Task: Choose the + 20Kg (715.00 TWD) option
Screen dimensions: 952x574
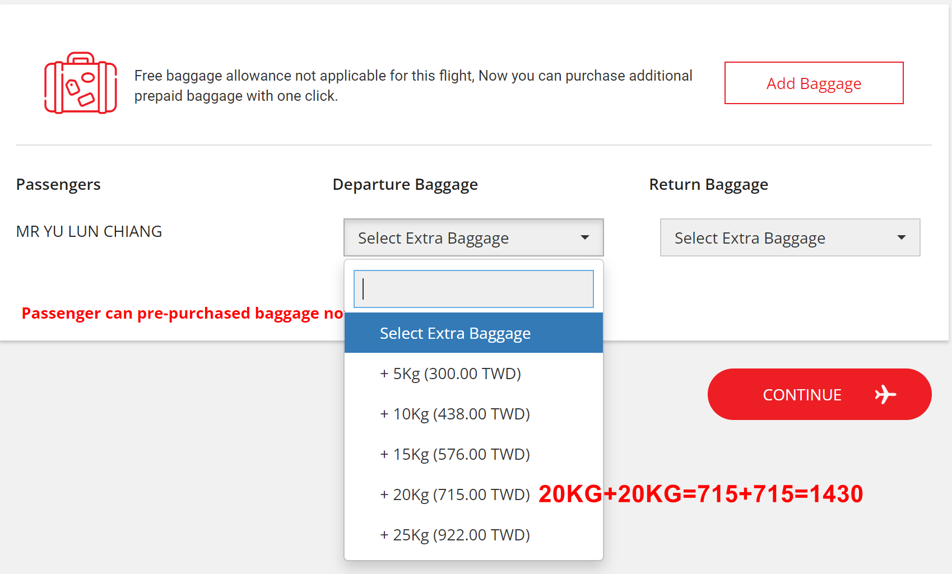Action: 455,494
